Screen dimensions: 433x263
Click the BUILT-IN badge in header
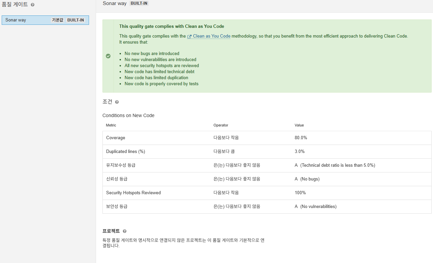[139, 3]
